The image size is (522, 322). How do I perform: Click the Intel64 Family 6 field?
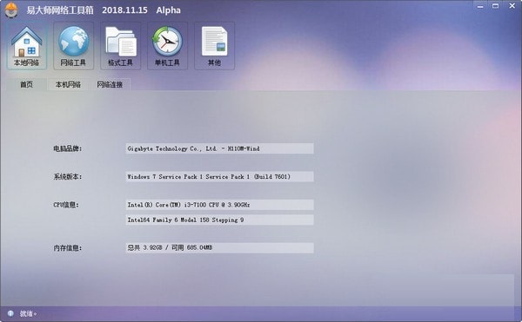pos(219,220)
